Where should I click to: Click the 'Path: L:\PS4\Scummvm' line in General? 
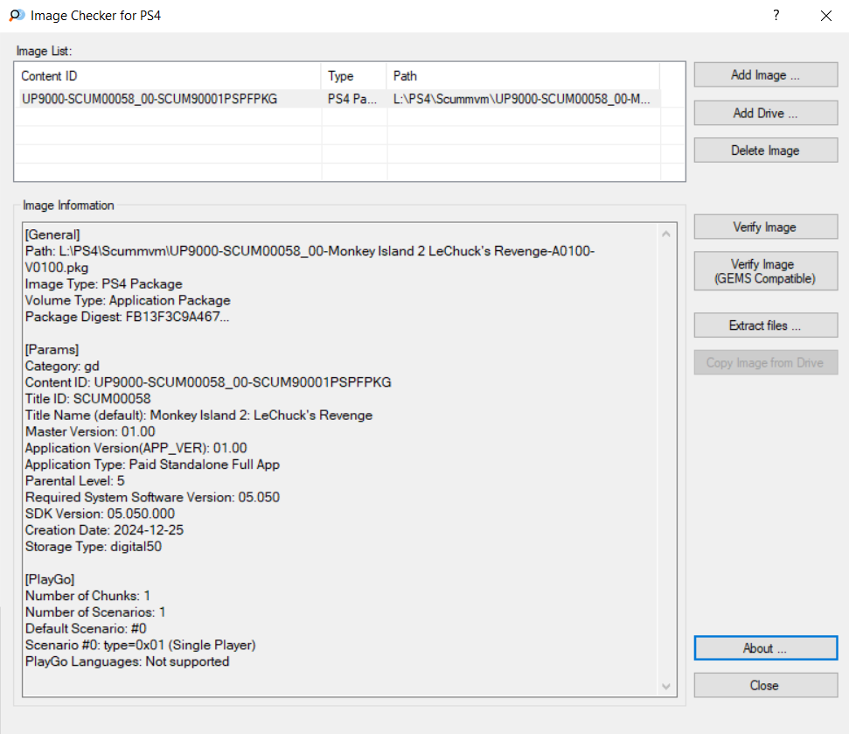pyautogui.click(x=310, y=259)
